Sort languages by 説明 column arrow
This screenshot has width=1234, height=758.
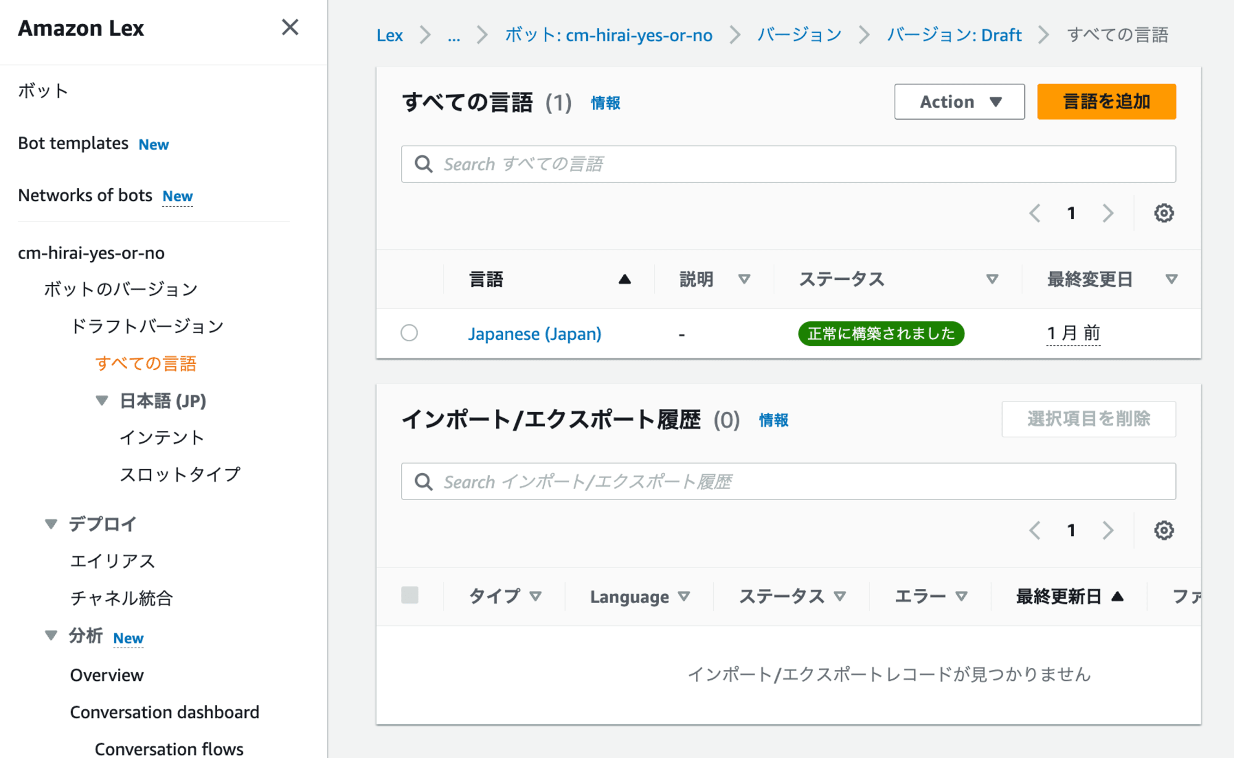(x=744, y=279)
